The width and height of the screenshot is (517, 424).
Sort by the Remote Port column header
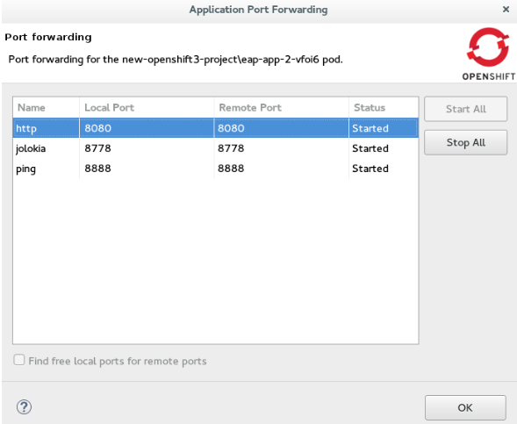click(x=281, y=107)
